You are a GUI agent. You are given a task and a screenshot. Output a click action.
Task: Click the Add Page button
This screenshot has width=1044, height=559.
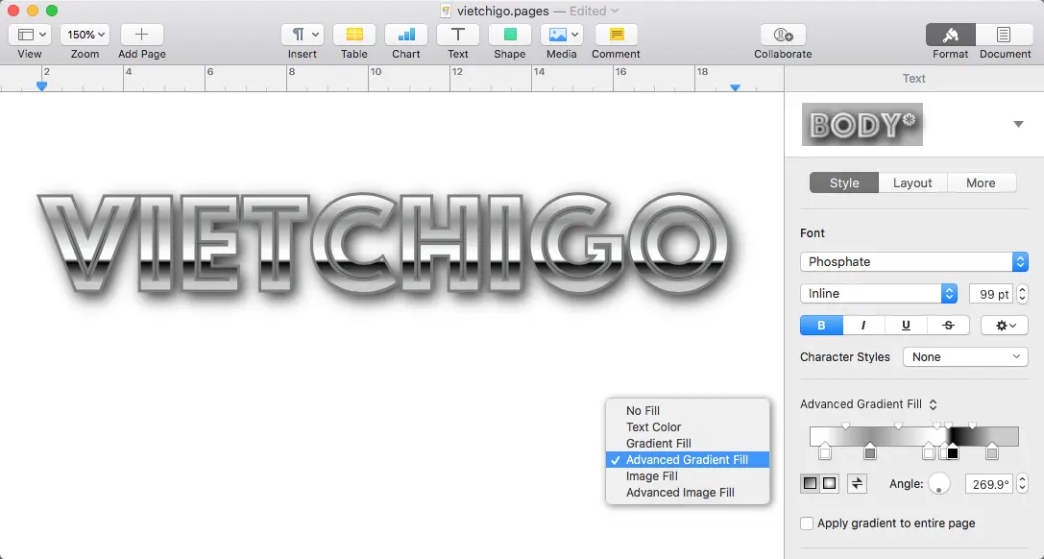(141, 35)
